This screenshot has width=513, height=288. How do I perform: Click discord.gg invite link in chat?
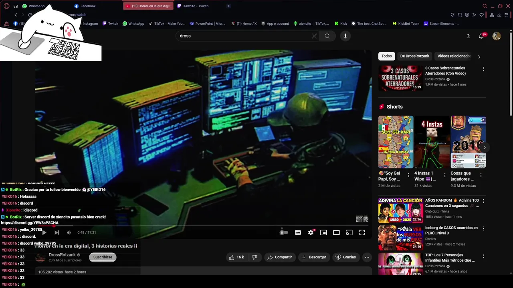tap(30, 223)
